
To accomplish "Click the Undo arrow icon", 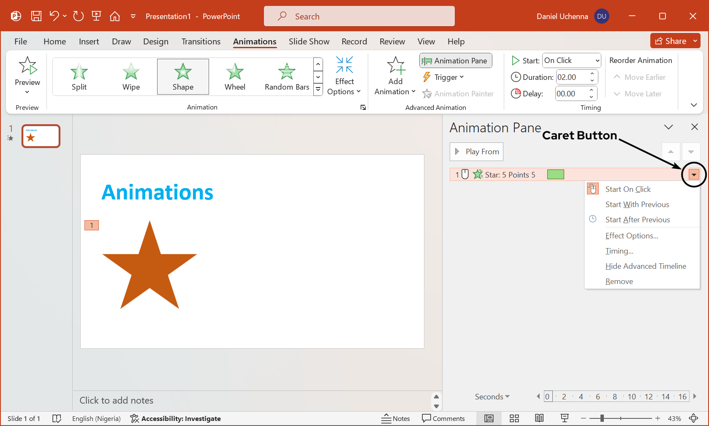I will click(x=54, y=16).
